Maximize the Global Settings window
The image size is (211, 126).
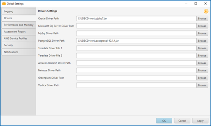pos(196,3)
